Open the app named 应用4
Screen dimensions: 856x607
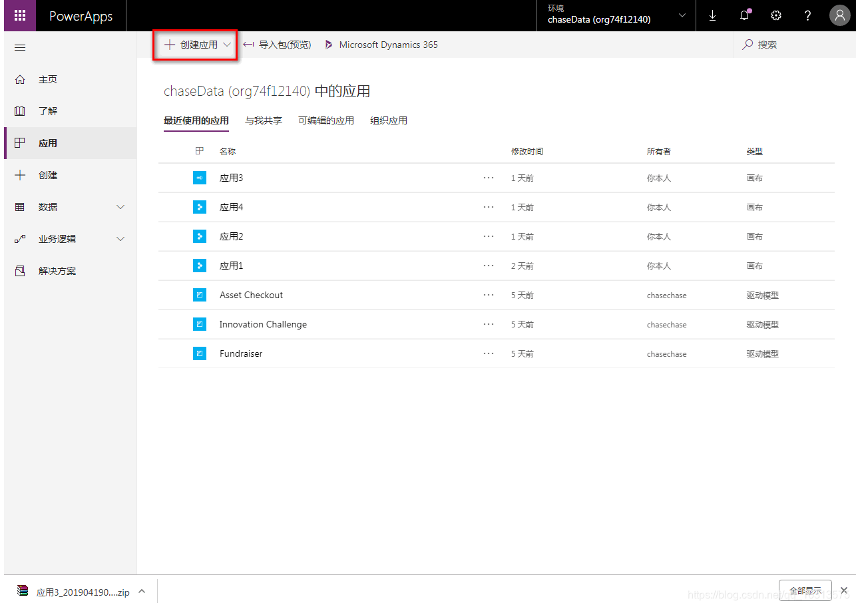pyautogui.click(x=232, y=207)
